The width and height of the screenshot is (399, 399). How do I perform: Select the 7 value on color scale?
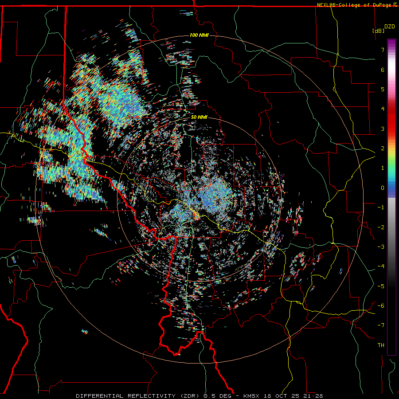tap(383, 50)
